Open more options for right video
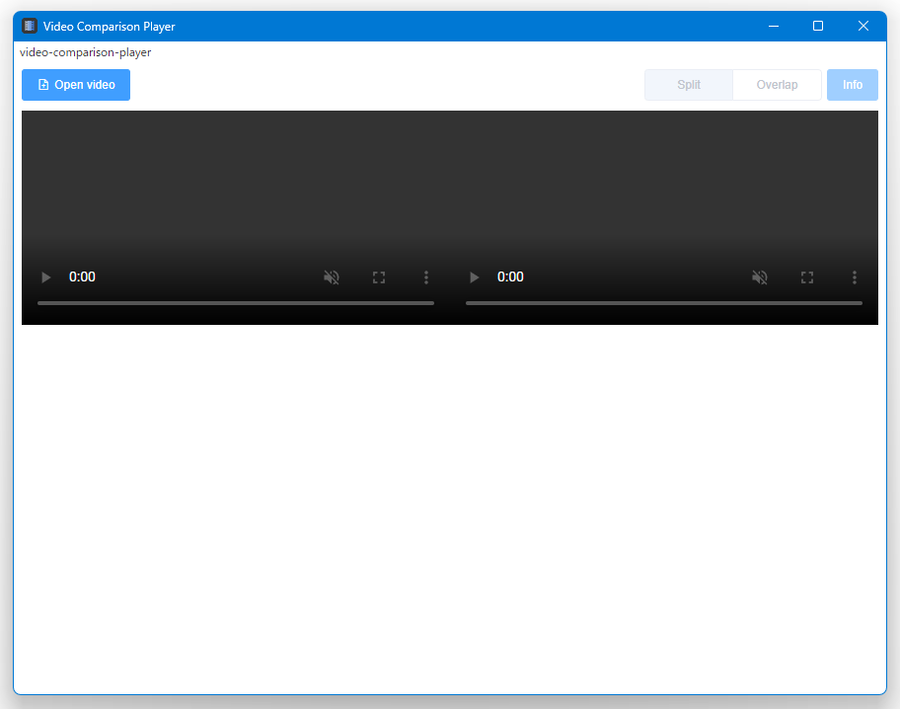 [854, 277]
